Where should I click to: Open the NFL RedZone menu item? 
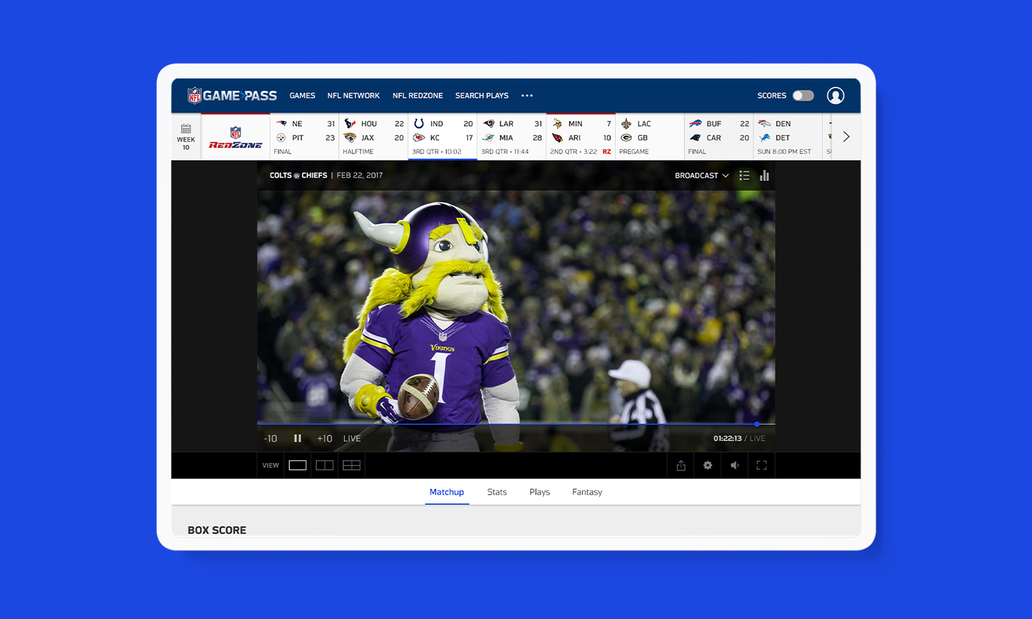[x=418, y=96]
